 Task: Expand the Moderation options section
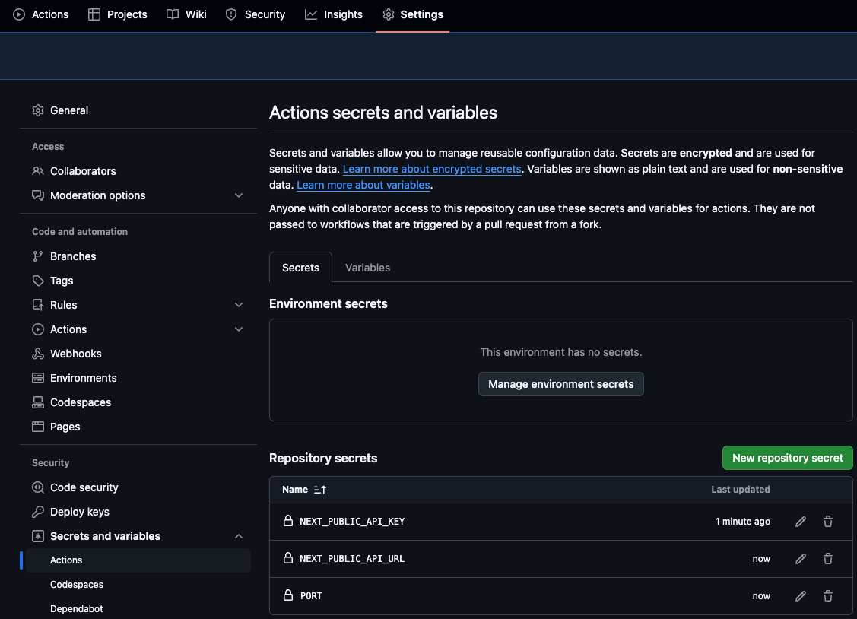click(239, 195)
